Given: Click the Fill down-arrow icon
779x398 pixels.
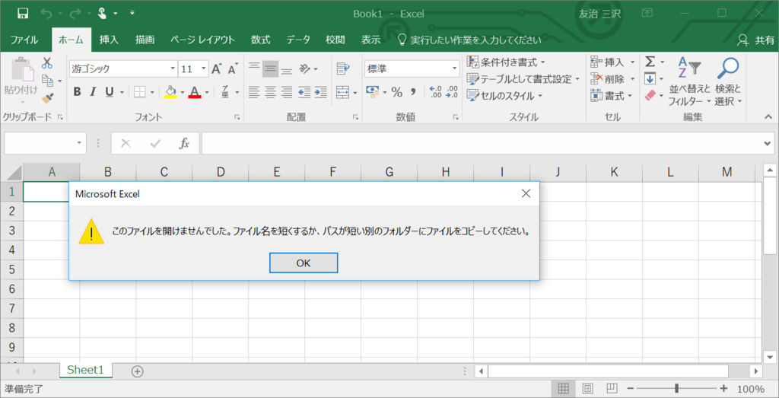Looking at the screenshot, I should 650,78.
